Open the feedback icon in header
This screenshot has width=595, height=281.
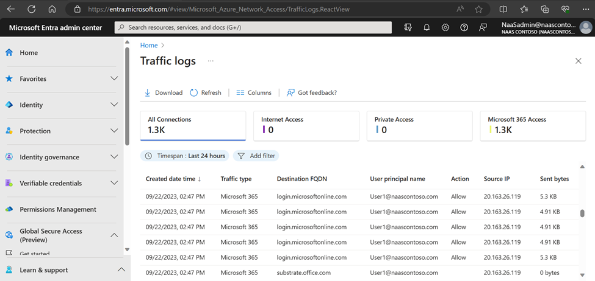pyautogui.click(x=483, y=27)
